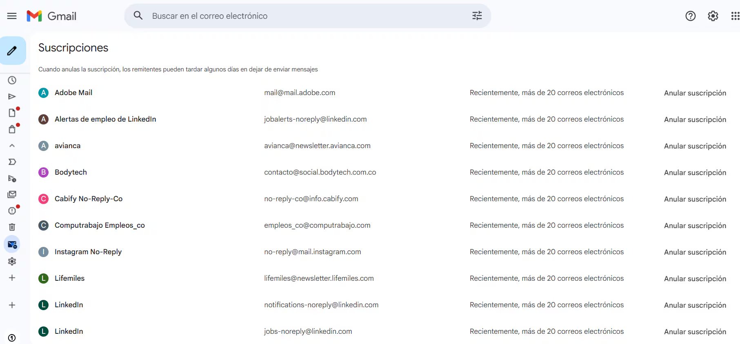Unsubscribe from jobs-noreply LinkedIn row
This screenshot has height=344, width=740.
[x=695, y=331]
